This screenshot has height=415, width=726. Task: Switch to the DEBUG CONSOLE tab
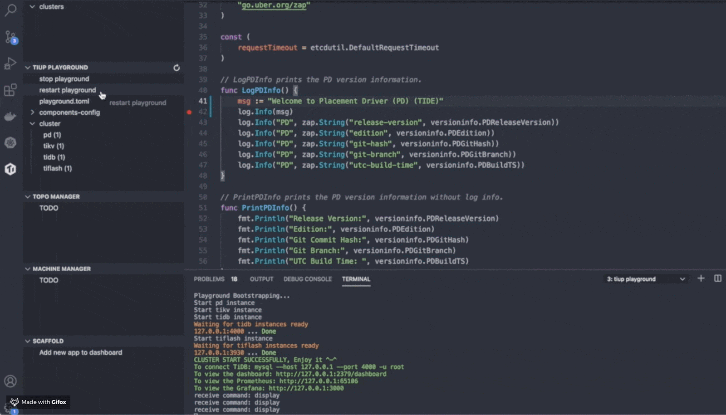coord(308,279)
